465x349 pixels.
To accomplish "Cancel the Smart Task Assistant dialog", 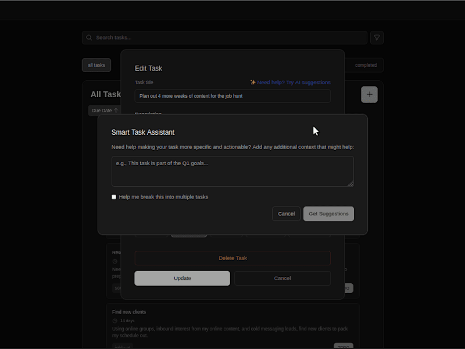I will pyautogui.click(x=286, y=213).
